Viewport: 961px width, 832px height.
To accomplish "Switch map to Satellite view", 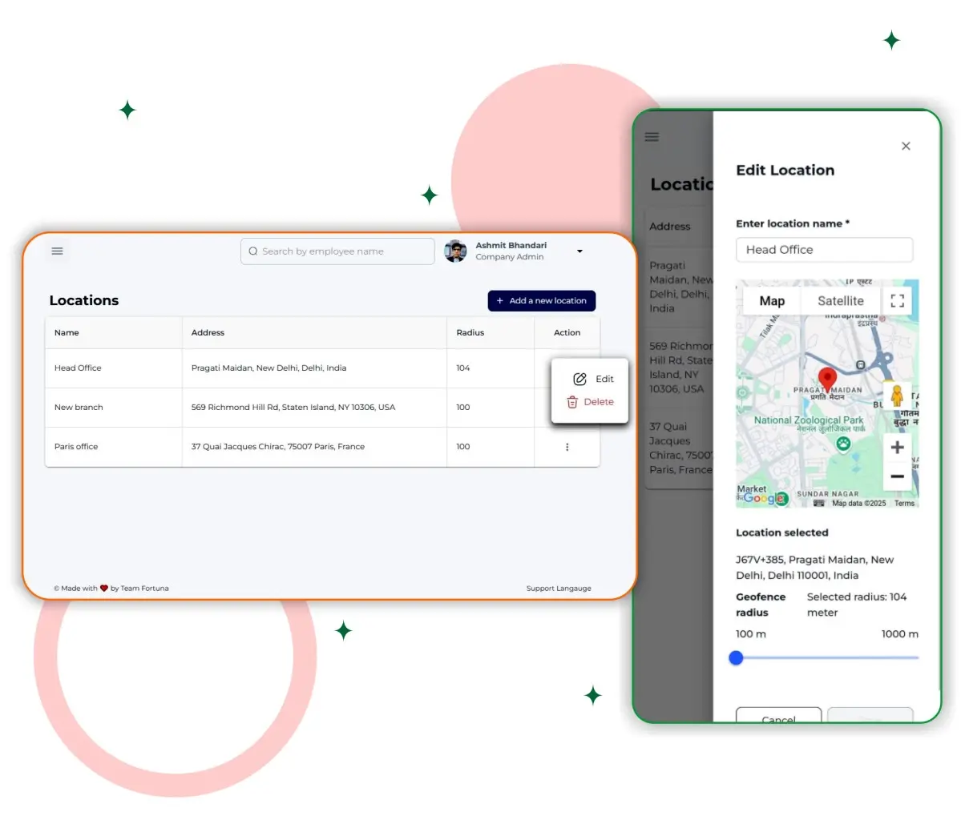I will [840, 301].
